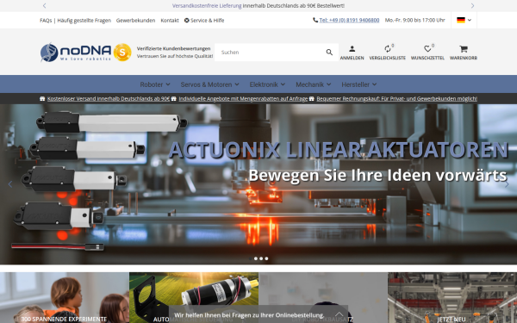Expand Elektronik category menu
Viewport: 517px width, 323px height.
click(x=267, y=84)
